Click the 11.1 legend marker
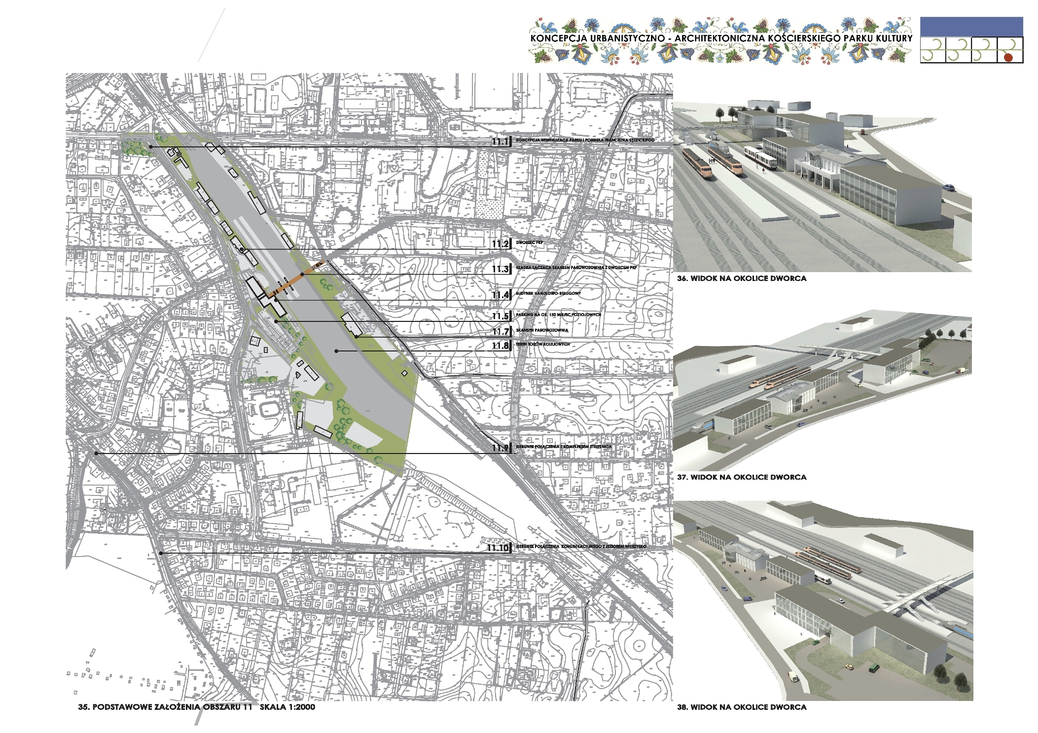This screenshot has height=733, width=1038. pos(500,142)
